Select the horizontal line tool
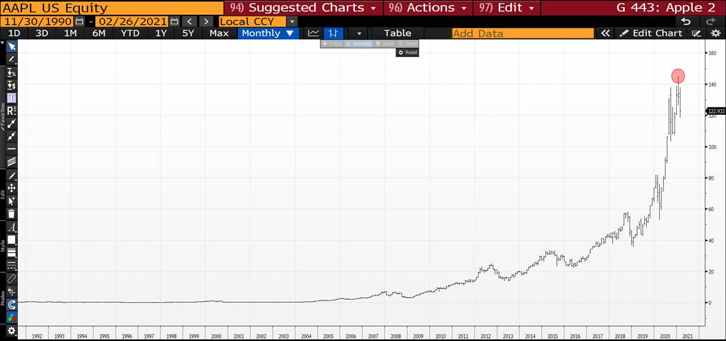726x341 pixels. point(12,149)
